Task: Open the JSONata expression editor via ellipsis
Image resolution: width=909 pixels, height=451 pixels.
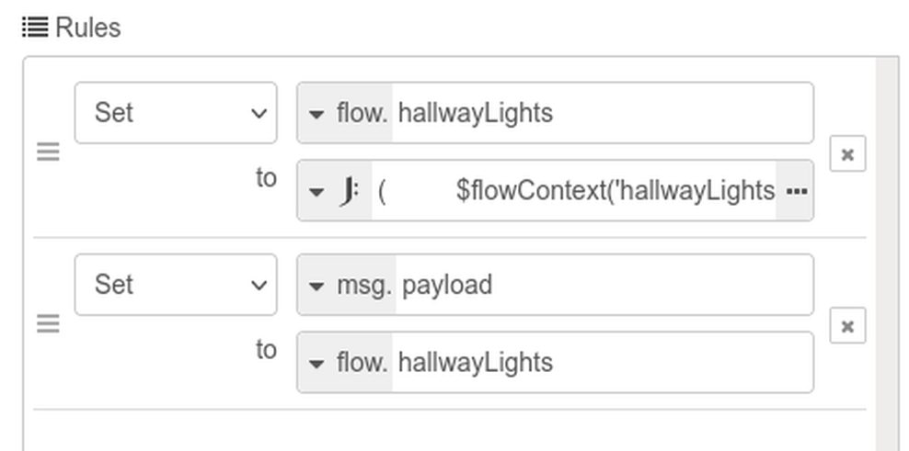Action: [795, 190]
